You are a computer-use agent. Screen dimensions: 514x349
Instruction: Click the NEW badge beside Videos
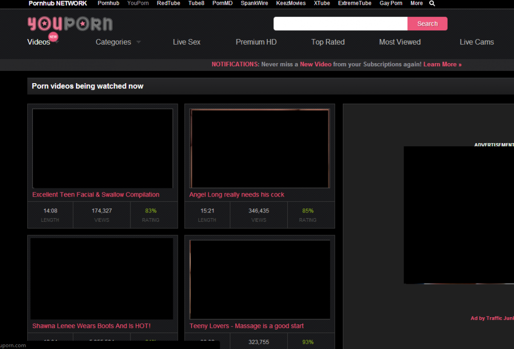coord(53,37)
